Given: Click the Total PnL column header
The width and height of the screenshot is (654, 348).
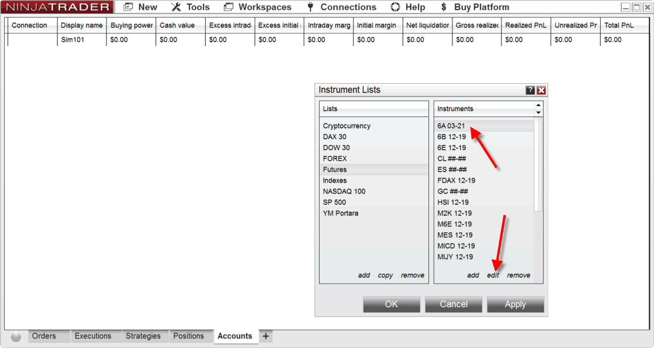Looking at the screenshot, I should pos(624,25).
